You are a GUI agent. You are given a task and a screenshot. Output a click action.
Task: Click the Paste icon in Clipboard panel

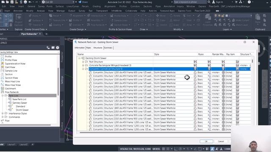point(258,18)
